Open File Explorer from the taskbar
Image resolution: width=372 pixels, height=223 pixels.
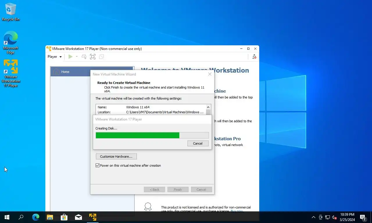click(x=50, y=217)
